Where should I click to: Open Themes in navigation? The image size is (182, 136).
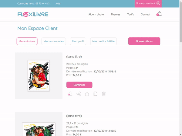116,14
